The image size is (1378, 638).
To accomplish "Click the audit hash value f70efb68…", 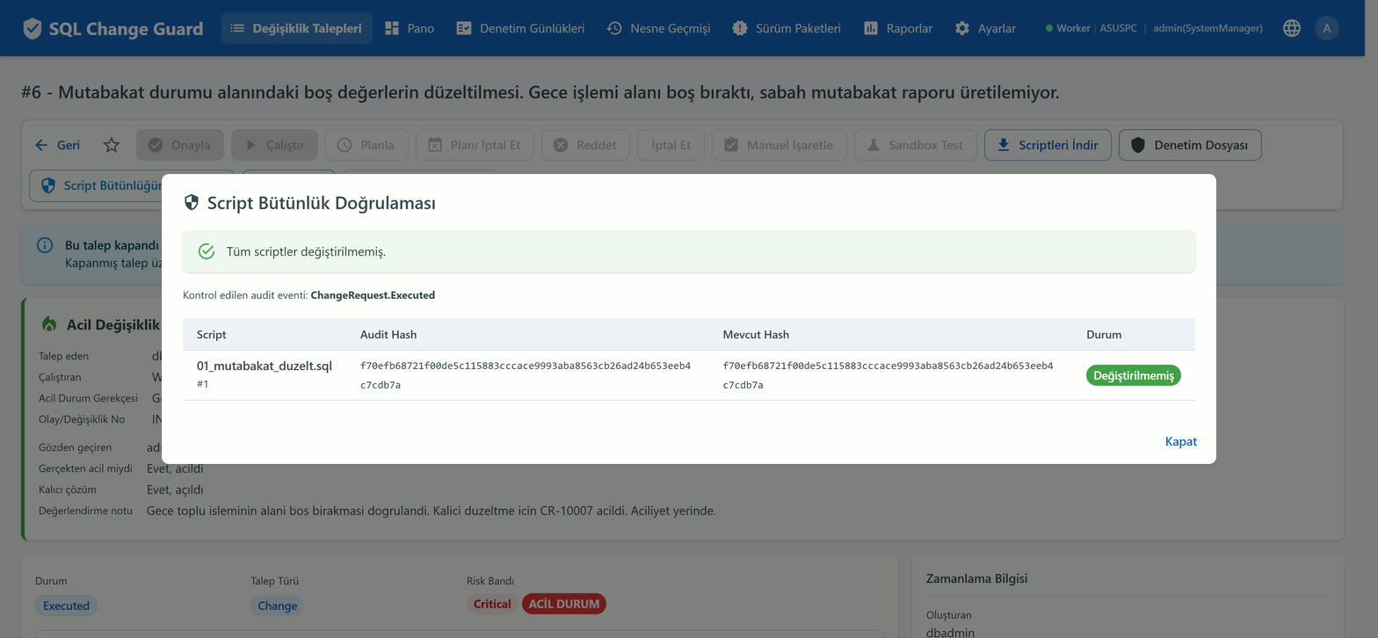I will tap(526, 375).
